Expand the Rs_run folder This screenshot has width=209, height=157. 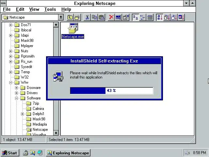10,61
